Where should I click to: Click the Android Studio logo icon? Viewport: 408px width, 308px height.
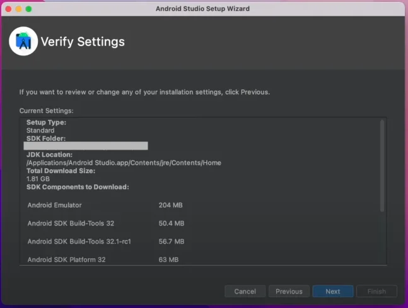tap(23, 42)
